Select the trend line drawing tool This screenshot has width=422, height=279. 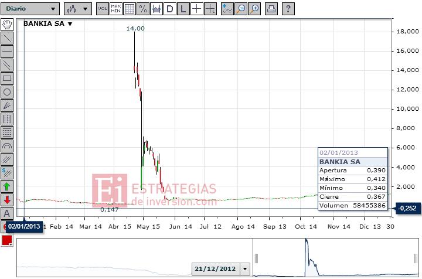(7, 38)
